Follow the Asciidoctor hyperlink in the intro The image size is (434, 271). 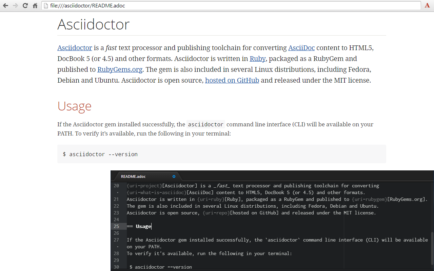point(75,48)
